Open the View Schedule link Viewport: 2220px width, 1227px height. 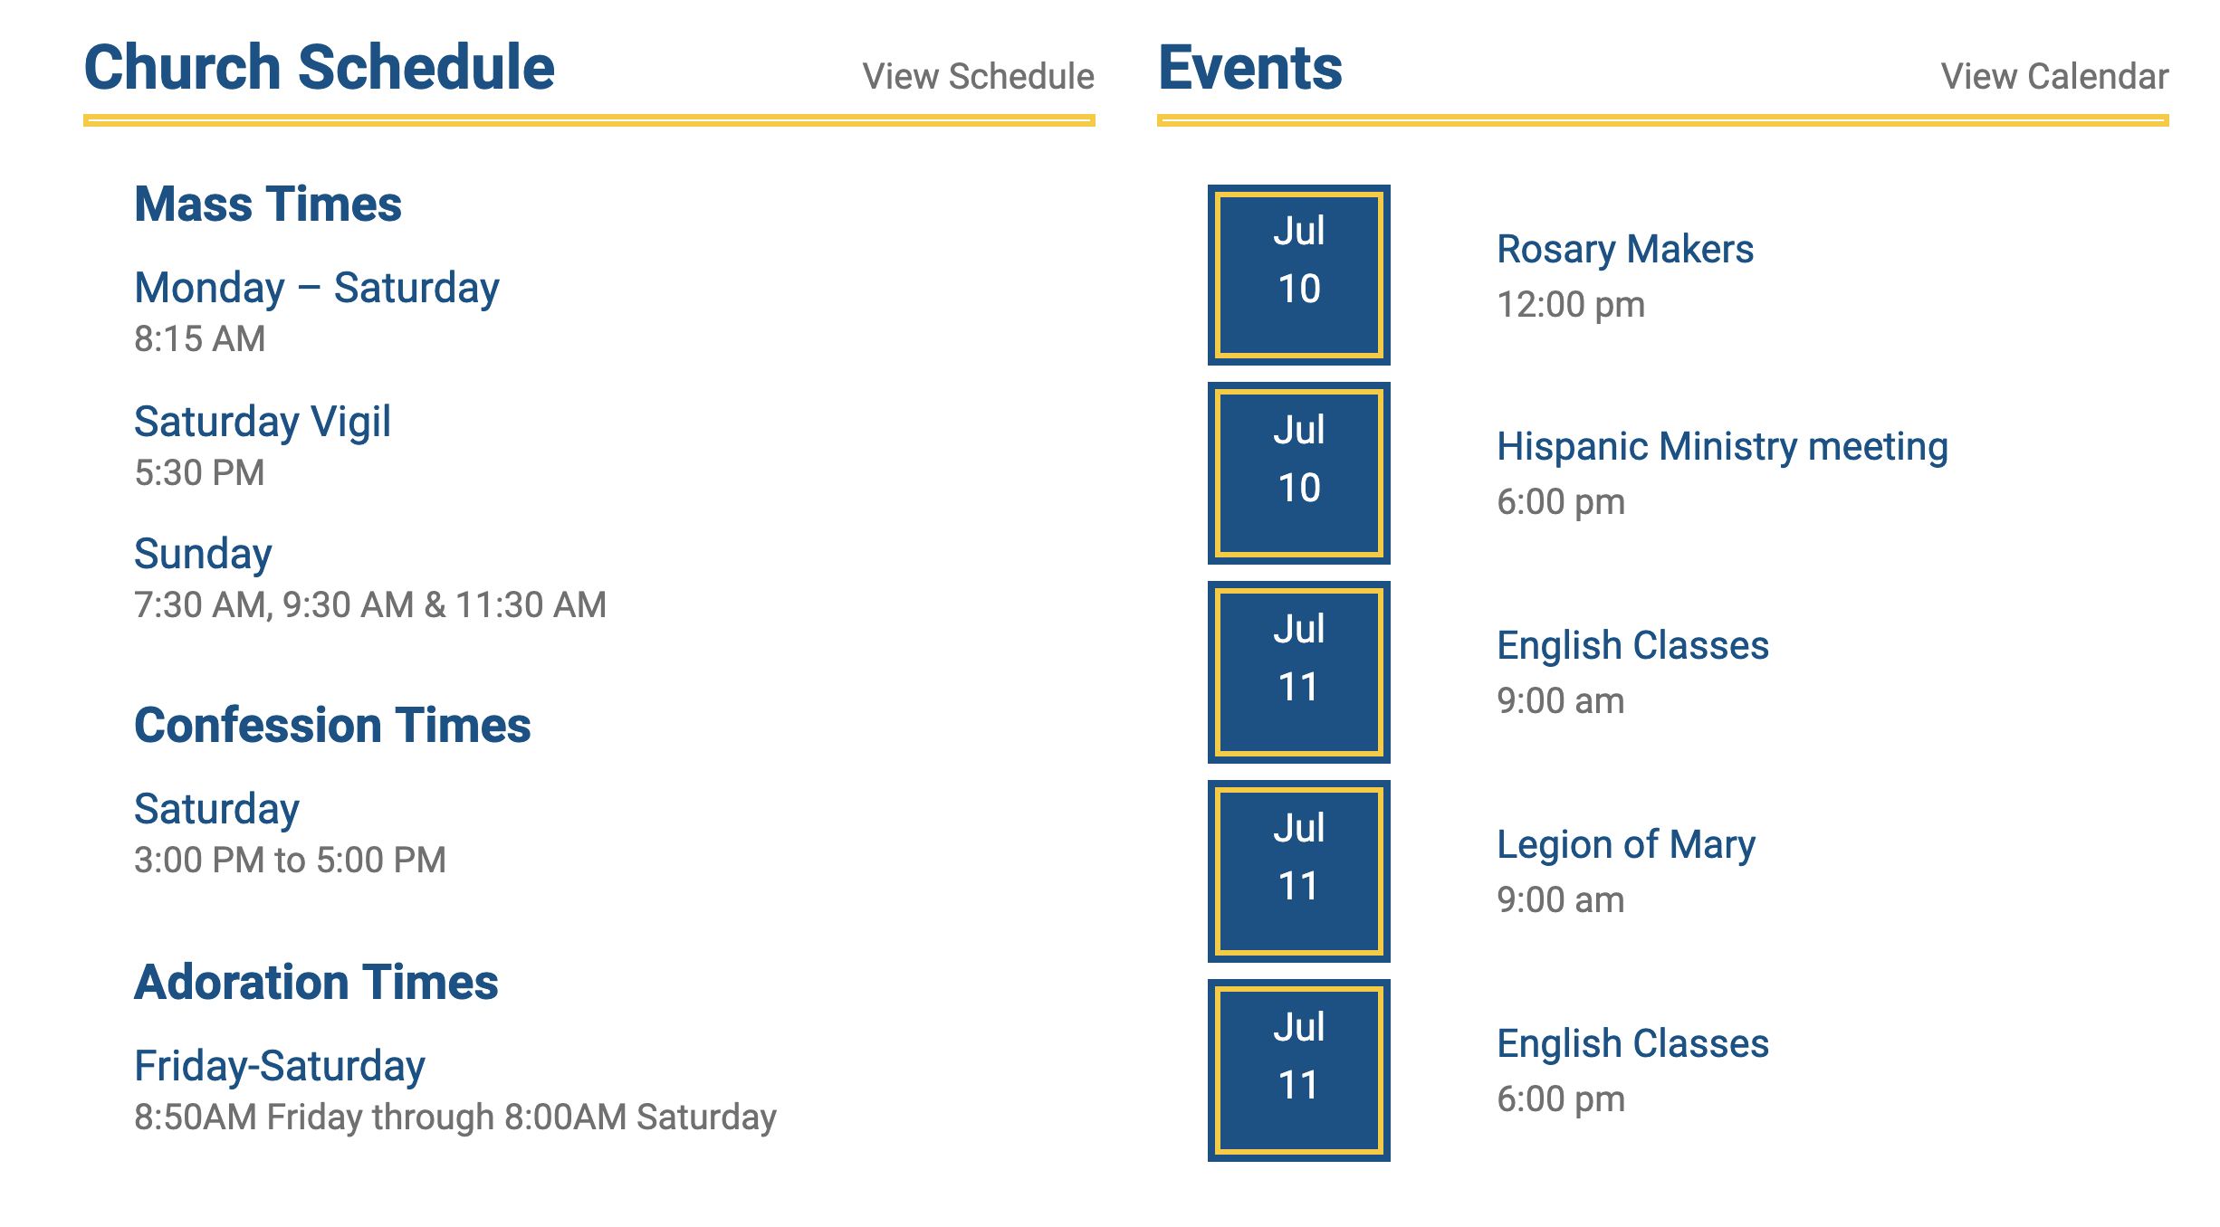point(978,77)
